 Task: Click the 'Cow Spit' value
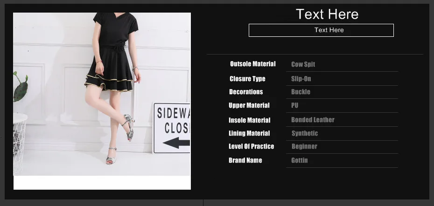(x=303, y=64)
